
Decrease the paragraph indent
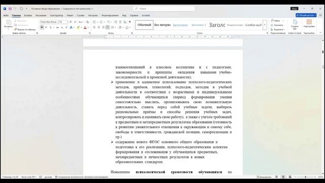pos(116,22)
